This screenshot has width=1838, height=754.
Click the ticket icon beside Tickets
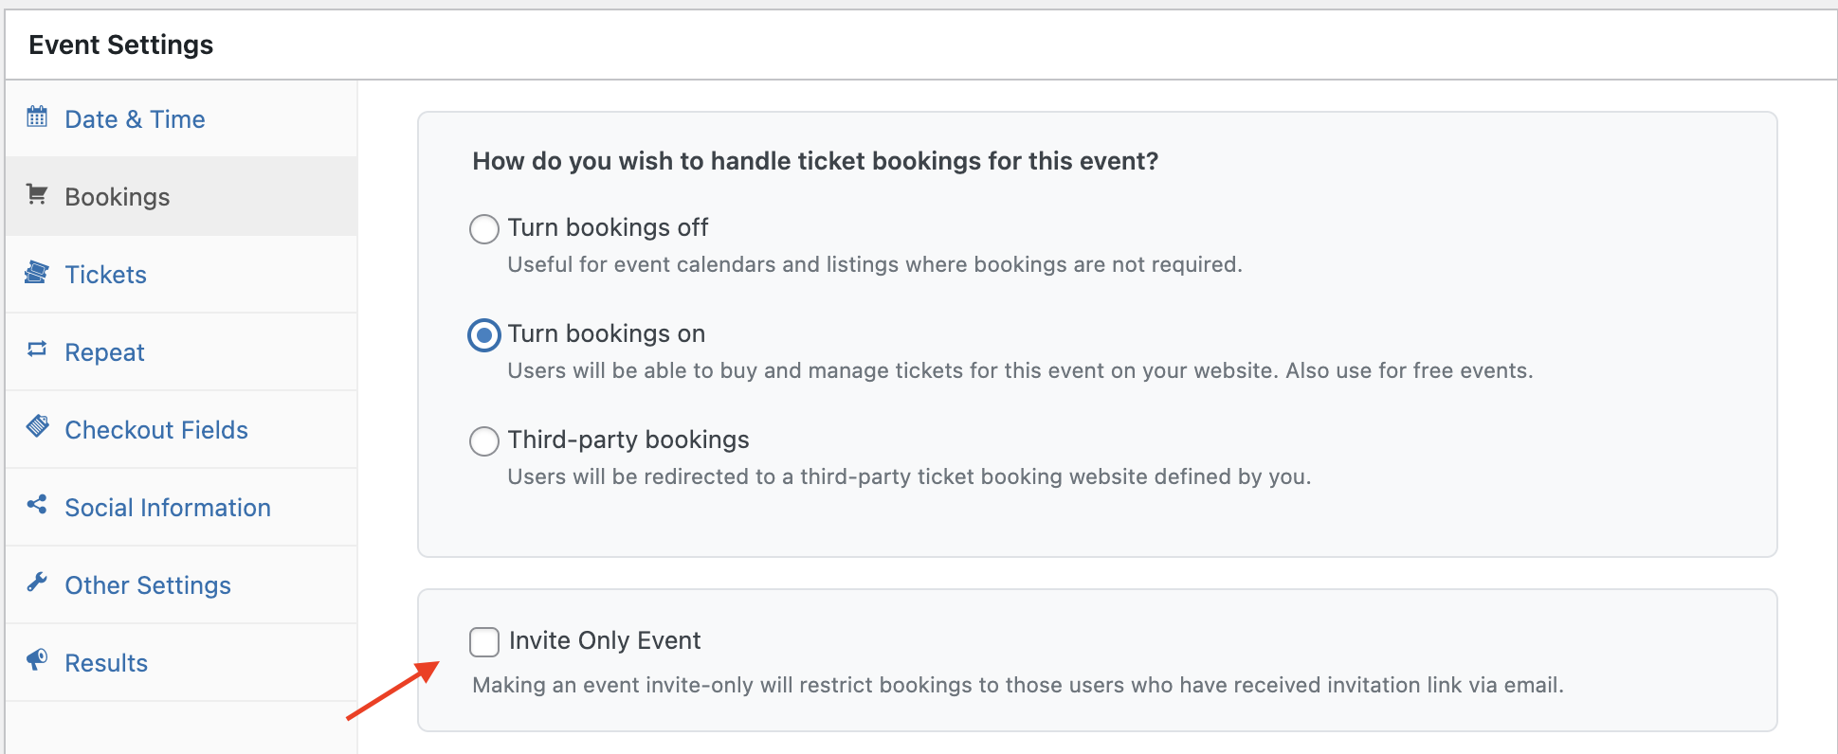click(x=37, y=273)
